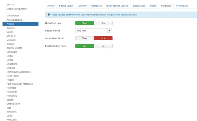Set Show Feed Link to Show
Viewport: 197px width, 121px height.
[85, 23]
